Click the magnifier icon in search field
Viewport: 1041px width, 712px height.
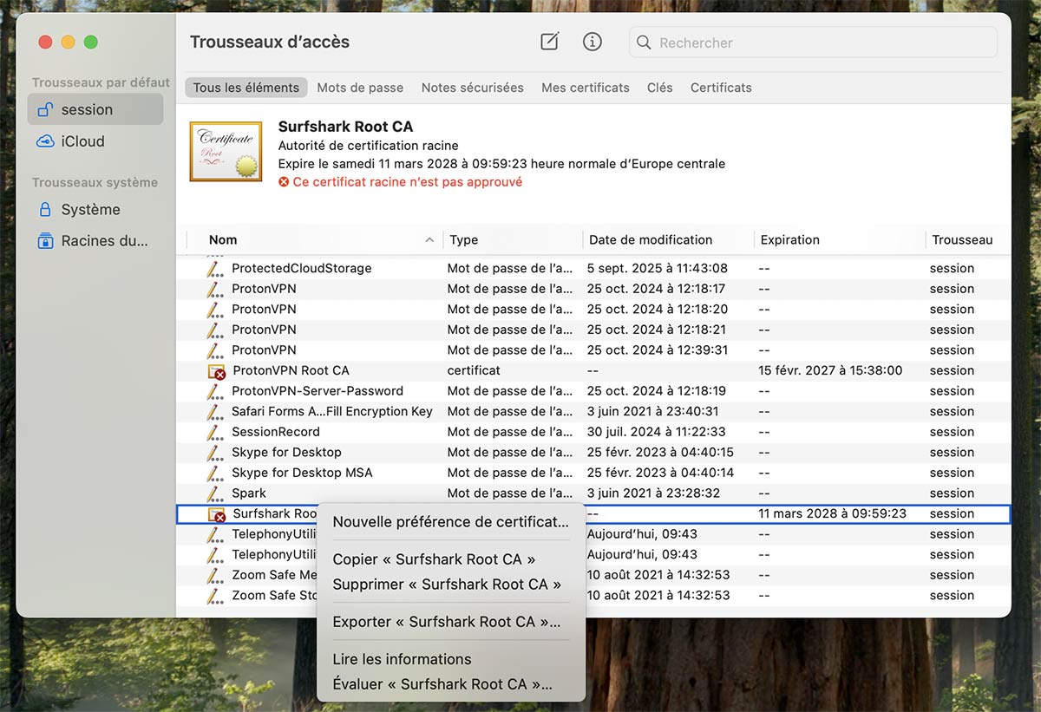(x=644, y=42)
